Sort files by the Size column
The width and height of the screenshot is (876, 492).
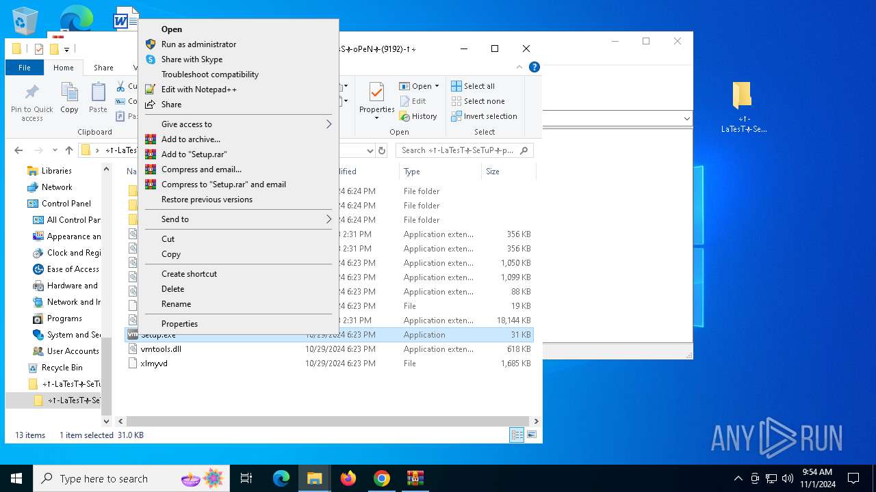(508, 172)
